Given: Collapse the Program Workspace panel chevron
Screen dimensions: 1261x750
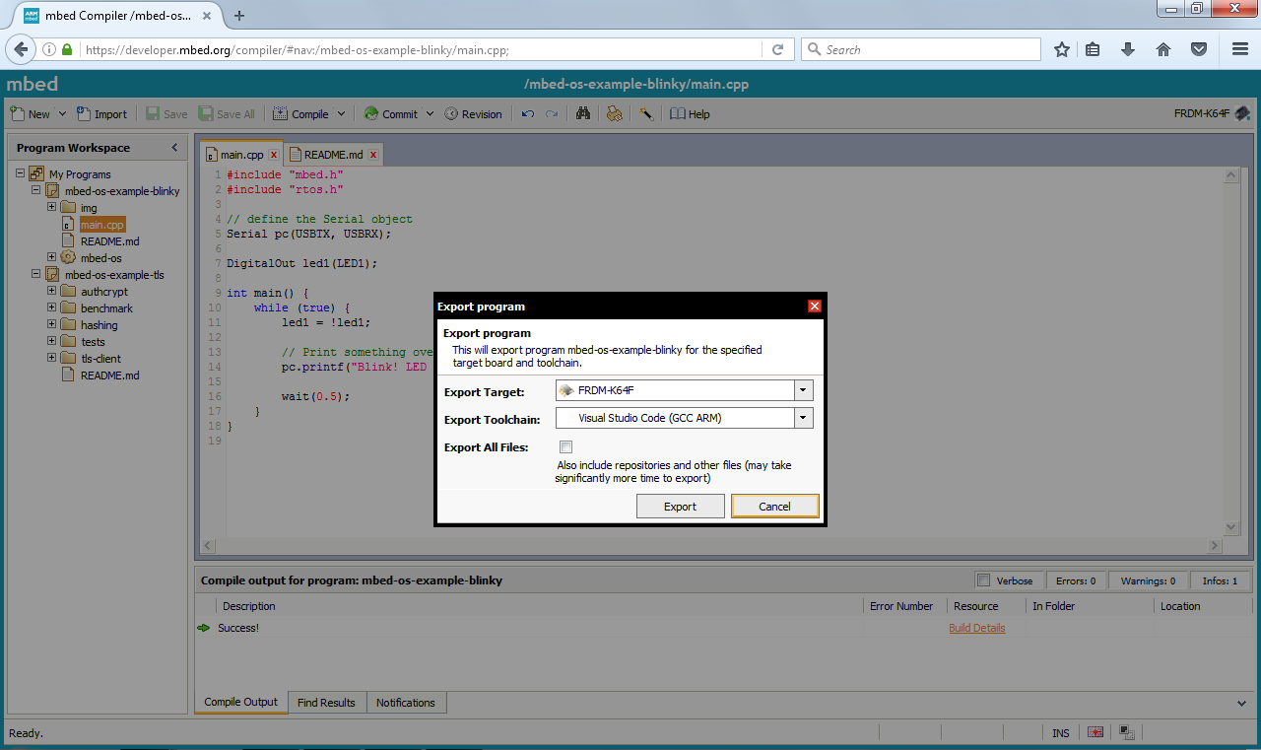Looking at the screenshot, I should click(174, 147).
